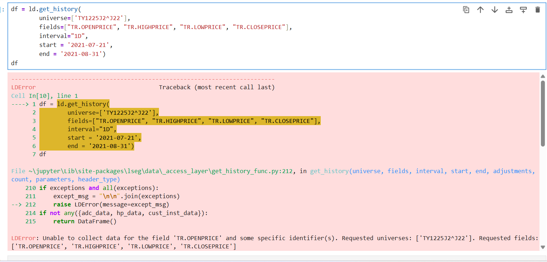Image resolution: width=547 pixels, height=262 pixels.
Task: Click 'raise LDError(message=except_msg)' line
Action: click(111, 205)
